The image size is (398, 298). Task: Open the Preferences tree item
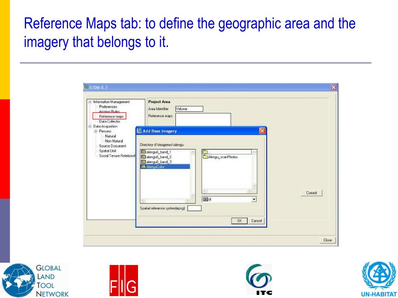pos(108,107)
